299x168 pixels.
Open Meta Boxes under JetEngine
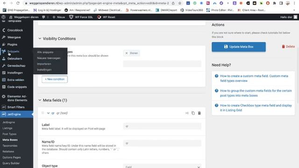pos(10,140)
